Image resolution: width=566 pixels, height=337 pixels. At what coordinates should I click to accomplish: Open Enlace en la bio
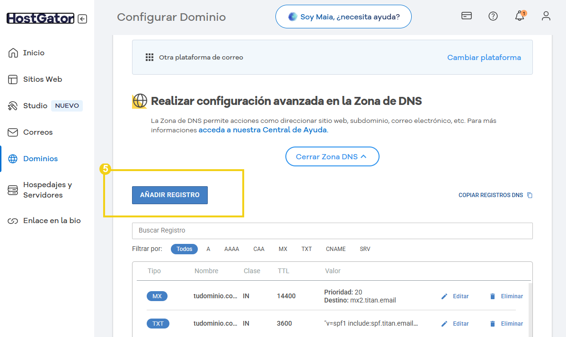coord(52,221)
